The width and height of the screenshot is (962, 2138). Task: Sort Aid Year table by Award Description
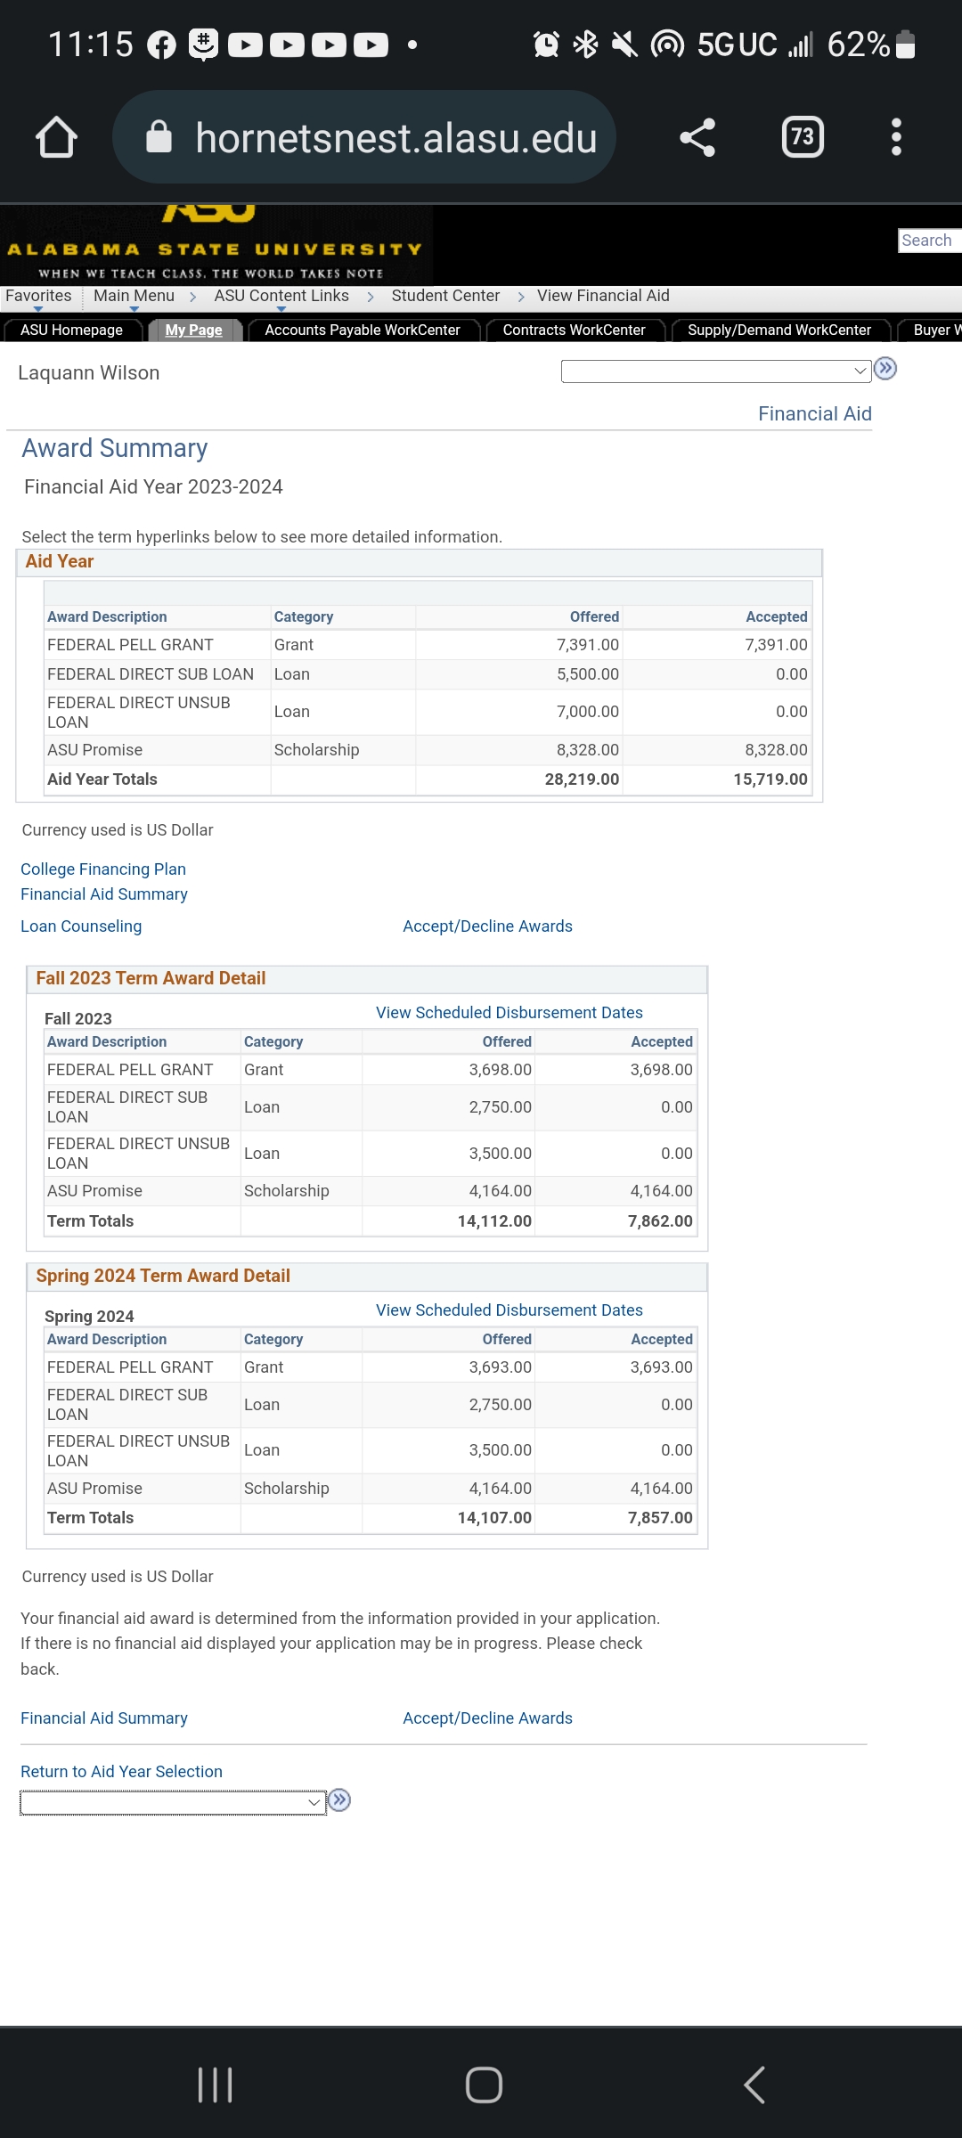[x=107, y=617]
